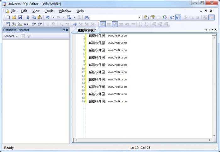
Task: Click the grayed Redo arrow icon
Action: pyautogui.click(x=59, y=17)
